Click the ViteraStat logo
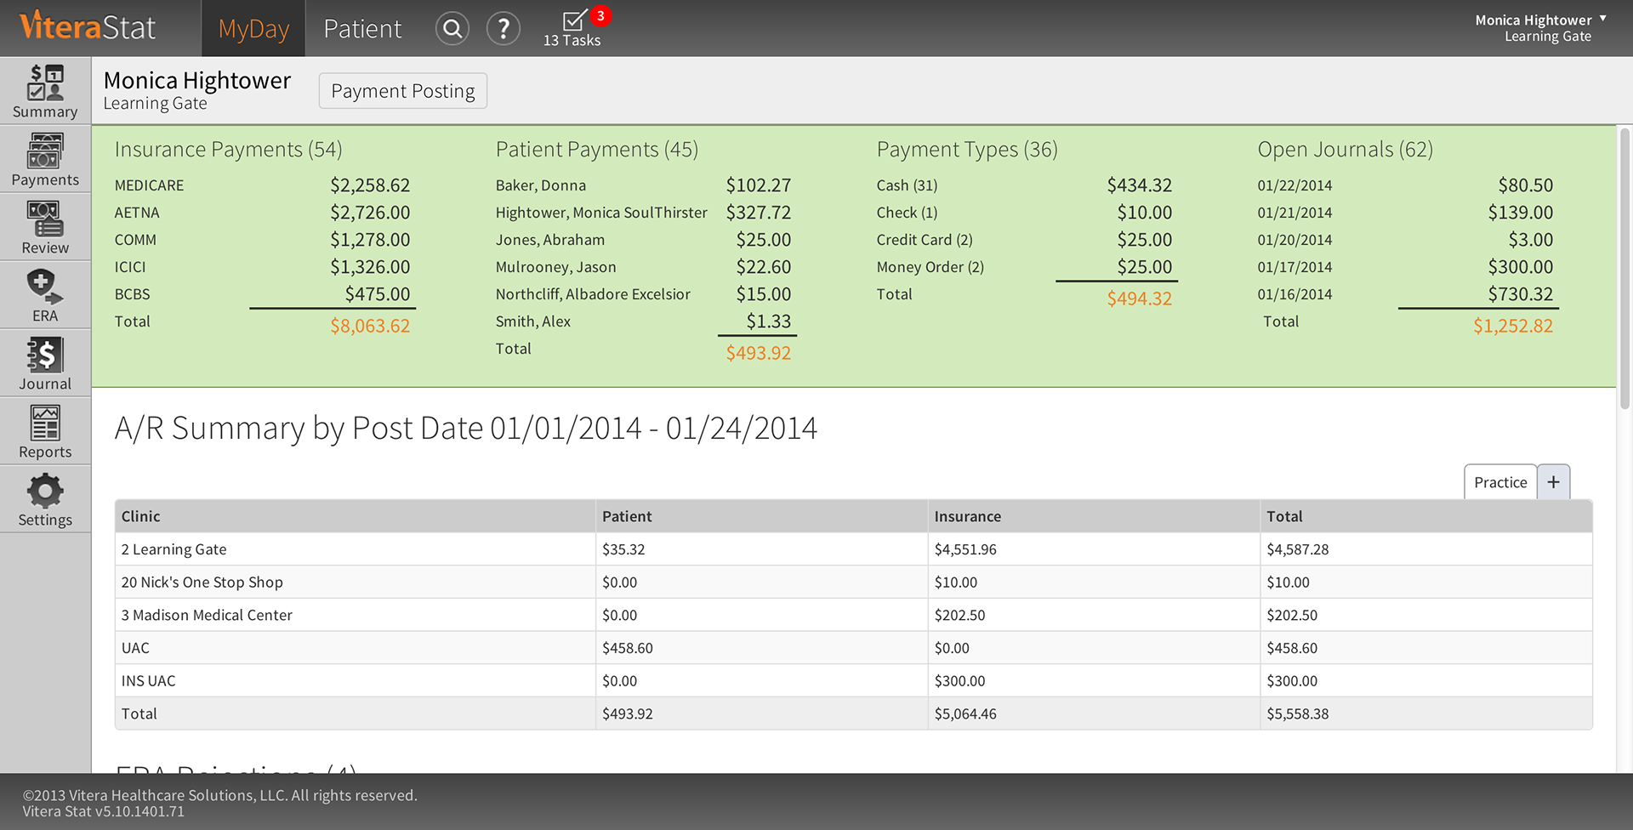The image size is (1633, 830). coord(88,27)
